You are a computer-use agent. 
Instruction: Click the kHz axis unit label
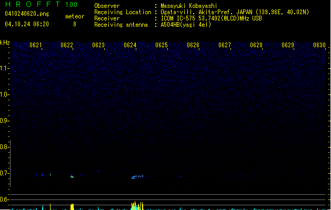tap(5, 43)
